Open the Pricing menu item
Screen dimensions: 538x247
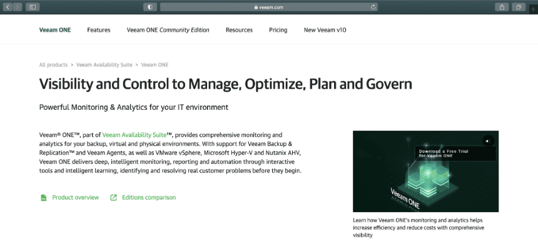click(x=278, y=30)
